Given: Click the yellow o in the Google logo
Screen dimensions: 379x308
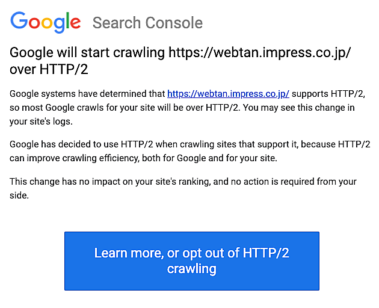Looking at the screenshot, I should [46, 23].
